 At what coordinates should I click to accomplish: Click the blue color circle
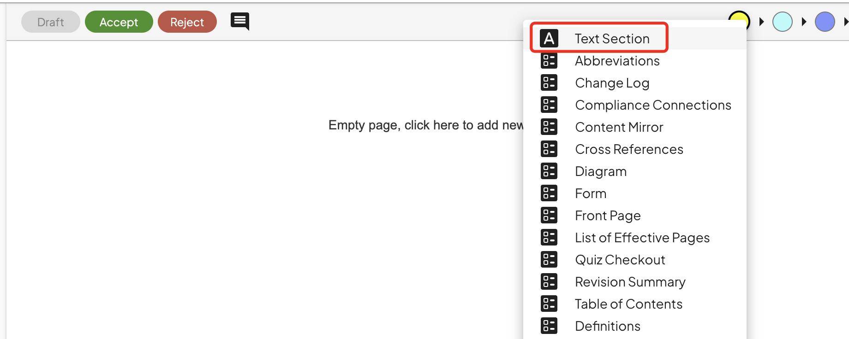click(825, 21)
